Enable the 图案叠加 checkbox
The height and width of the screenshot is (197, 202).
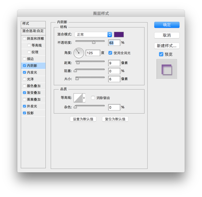pyautogui.click(x=24, y=99)
